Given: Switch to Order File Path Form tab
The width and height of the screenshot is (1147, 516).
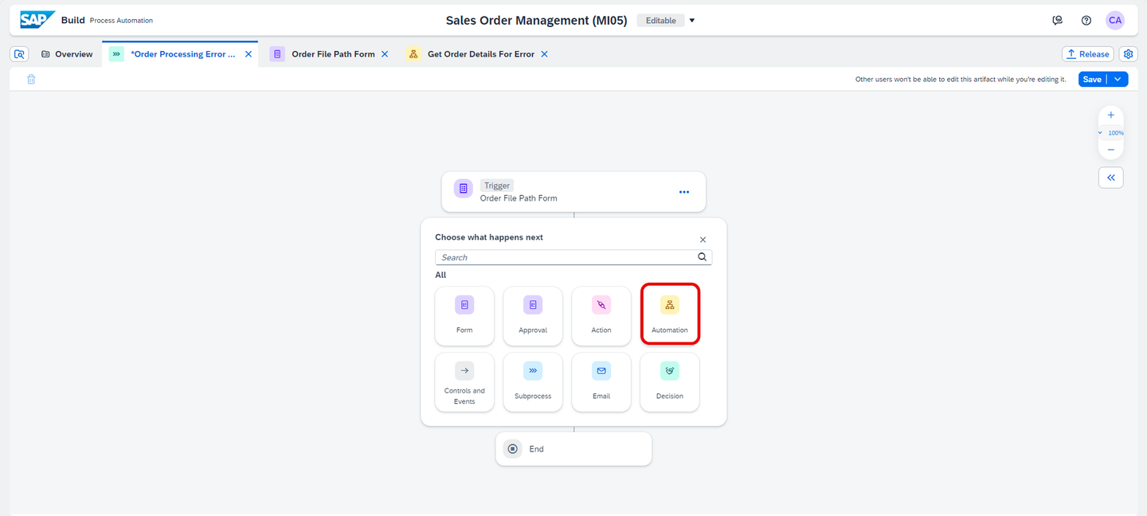Looking at the screenshot, I should (333, 54).
